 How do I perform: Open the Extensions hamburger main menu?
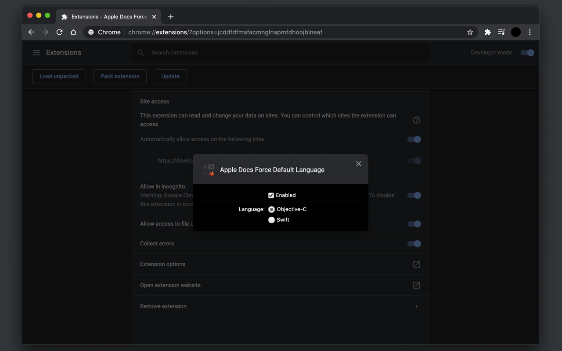[36, 53]
